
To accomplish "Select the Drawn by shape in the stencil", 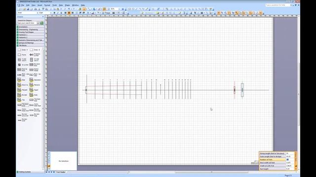I will tap(22, 85).
